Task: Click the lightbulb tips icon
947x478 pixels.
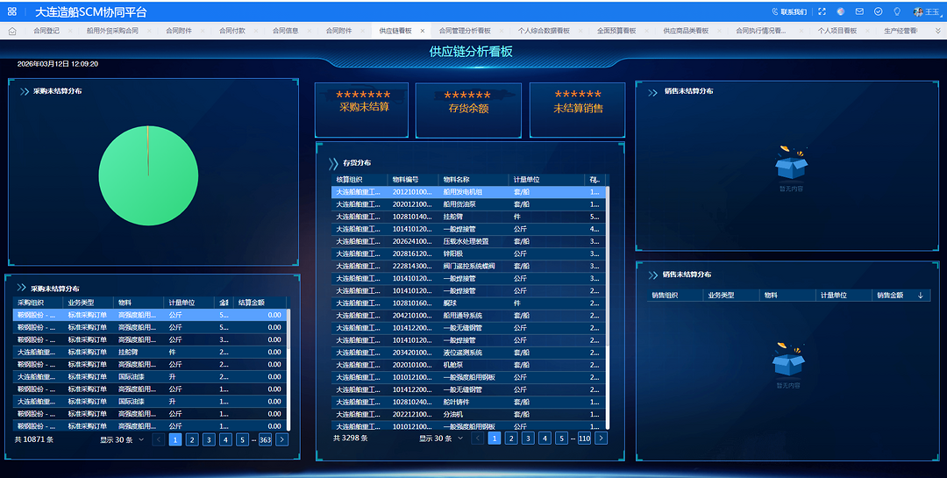Action: tap(896, 12)
